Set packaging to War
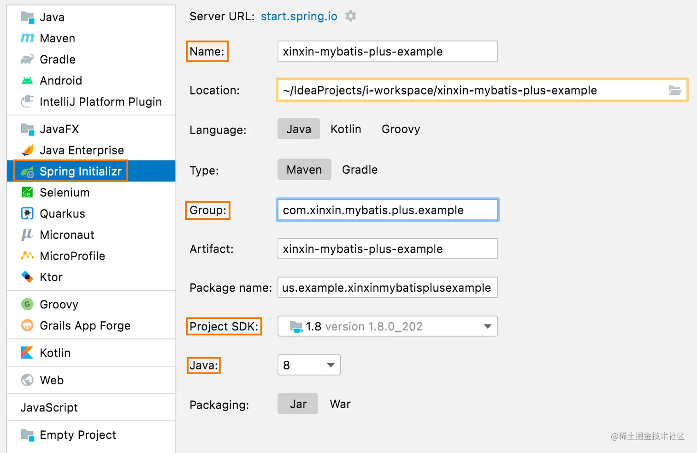Screen dimensions: 697x453 pyautogui.click(x=340, y=404)
